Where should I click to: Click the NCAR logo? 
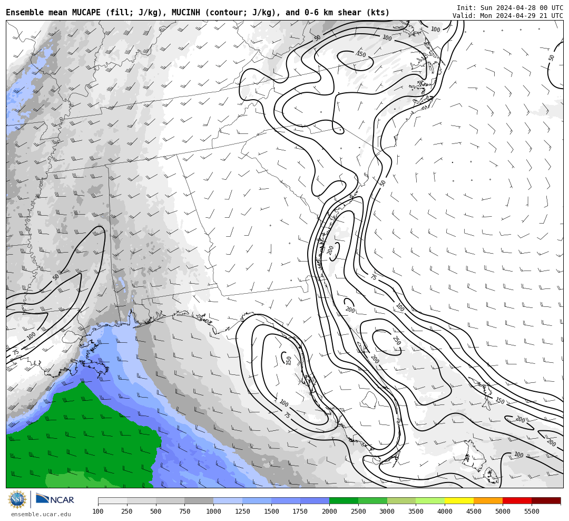(x=55, y=499)
